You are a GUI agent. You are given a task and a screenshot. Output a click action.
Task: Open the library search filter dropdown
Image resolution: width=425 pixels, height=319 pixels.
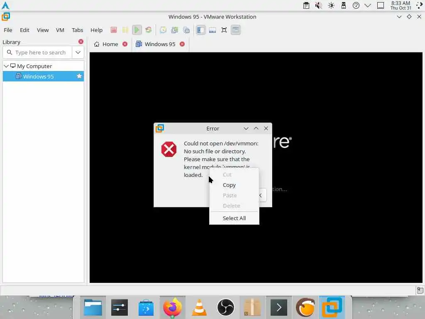78,52
